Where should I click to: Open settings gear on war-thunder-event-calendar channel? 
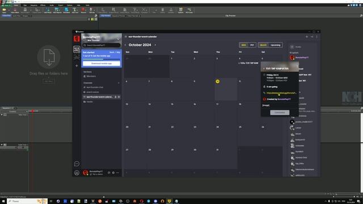119,97
